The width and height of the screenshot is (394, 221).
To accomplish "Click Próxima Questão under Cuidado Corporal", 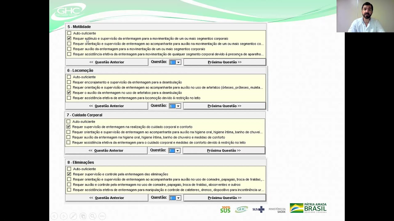I will (x=224, y=150).
